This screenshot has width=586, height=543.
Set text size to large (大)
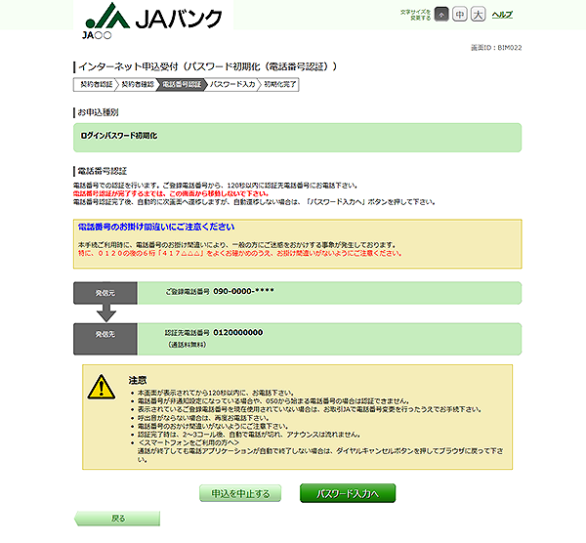478,15
